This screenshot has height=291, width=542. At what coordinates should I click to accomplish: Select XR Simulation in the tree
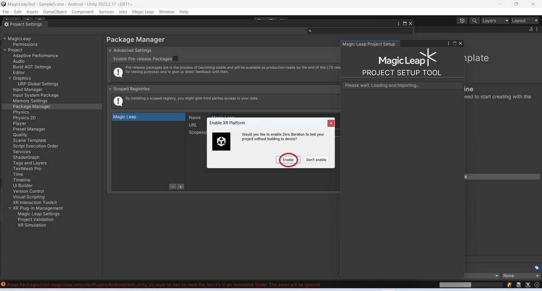pyautogui.click(x=32, y=225)
